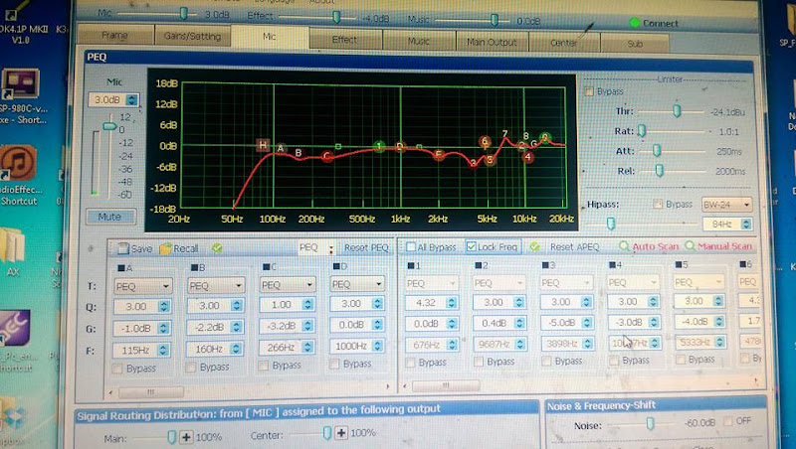The image size is (796, 449).
Task: Click the plus icon next to Main 100%
Action: 186,437
